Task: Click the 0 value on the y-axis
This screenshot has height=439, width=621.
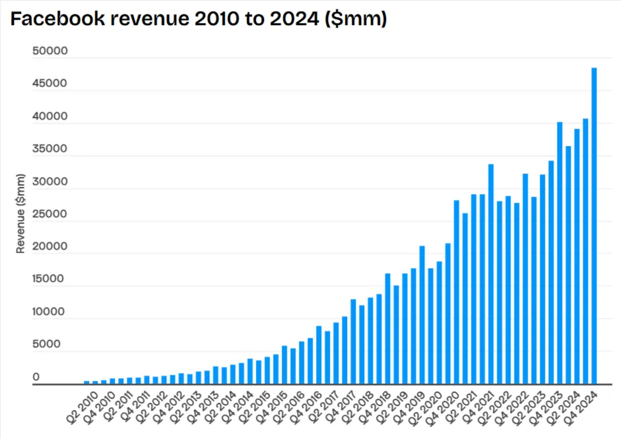Action: click(x=56, y=376)
